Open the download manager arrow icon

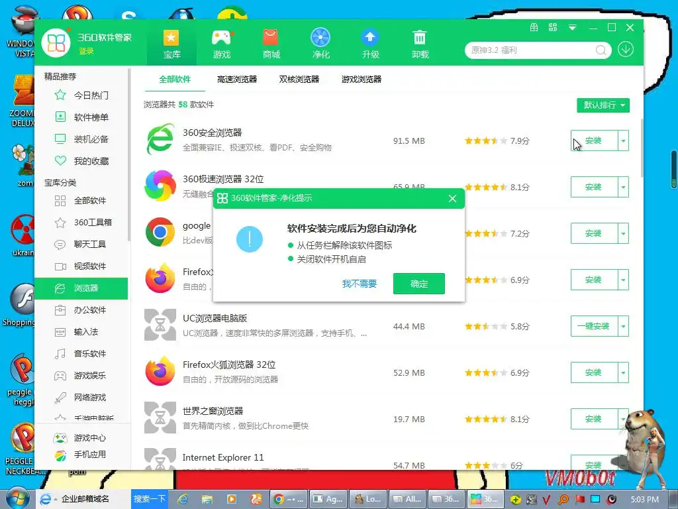[625, 49]
